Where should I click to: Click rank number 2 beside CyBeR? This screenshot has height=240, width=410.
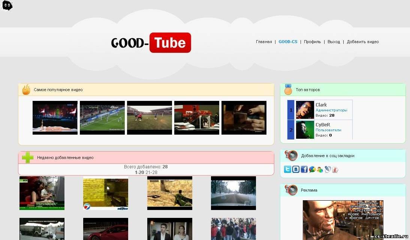pyautogui.click(x=291, y=130)
